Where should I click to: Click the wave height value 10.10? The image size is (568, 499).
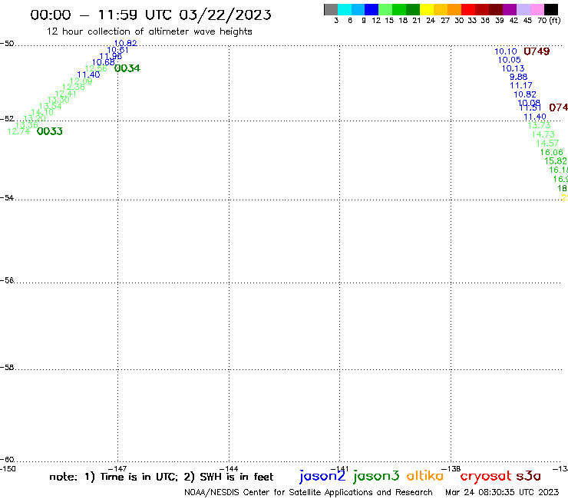click(x=506, y=51)
